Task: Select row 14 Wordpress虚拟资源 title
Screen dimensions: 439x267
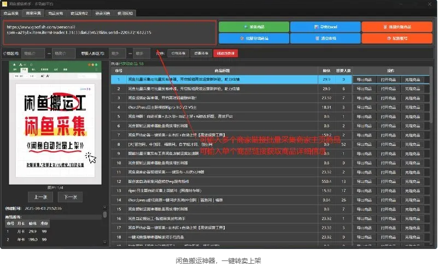Action: (x=175, y=200)
